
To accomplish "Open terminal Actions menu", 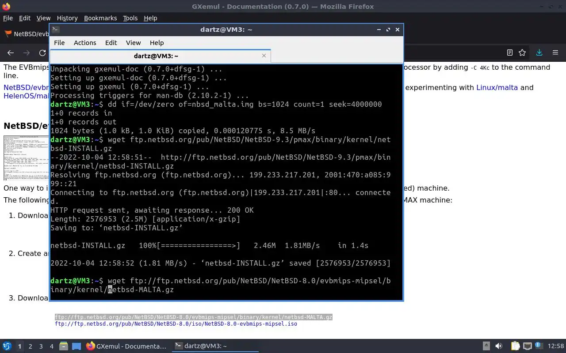I will pyautogui.click(x=85, y=43).
